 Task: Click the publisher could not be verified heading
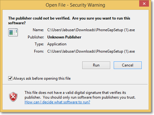(x=69, y=20)
